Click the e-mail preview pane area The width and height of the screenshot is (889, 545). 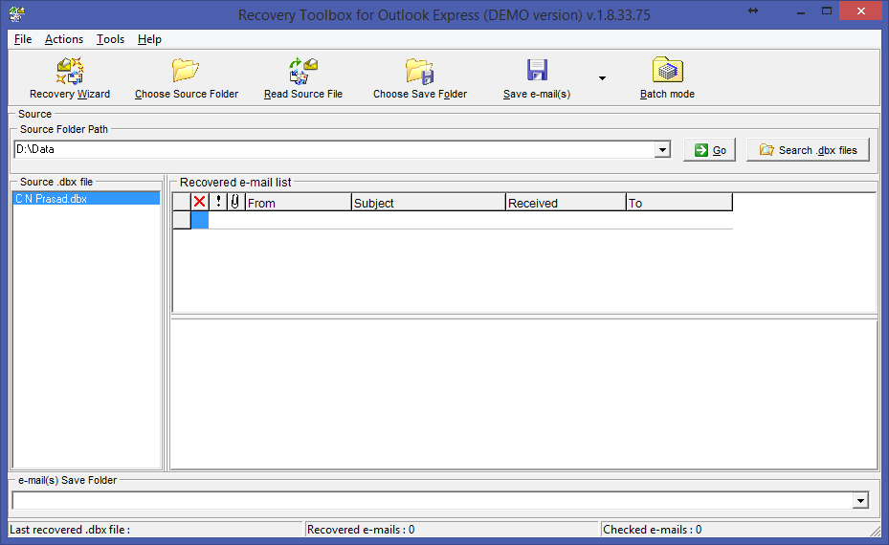click(x=523, y=394)
